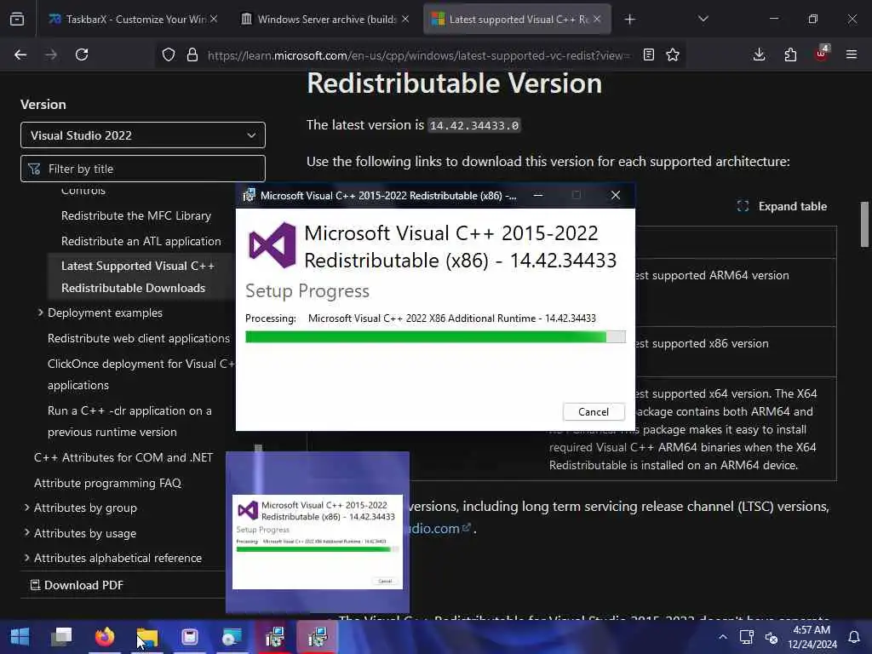Click the installer title bar icon
This screenshot has height=654, width=872.
click(x=250, y=195)
